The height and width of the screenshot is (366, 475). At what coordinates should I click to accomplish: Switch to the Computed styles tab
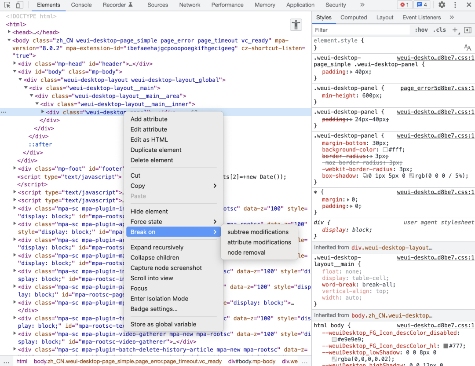coord(354,17)
